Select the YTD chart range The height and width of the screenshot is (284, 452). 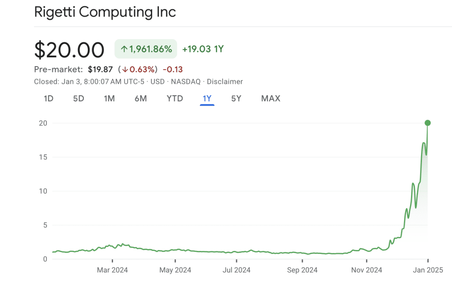[x=174, y=98]
